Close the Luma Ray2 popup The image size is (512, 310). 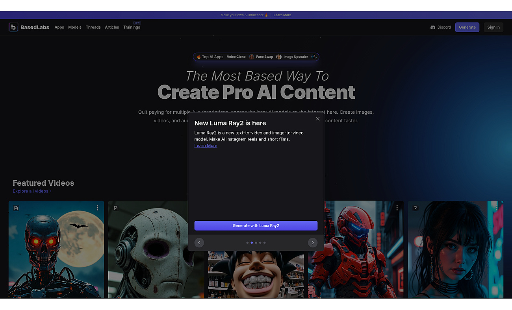[x=317, y=119]
